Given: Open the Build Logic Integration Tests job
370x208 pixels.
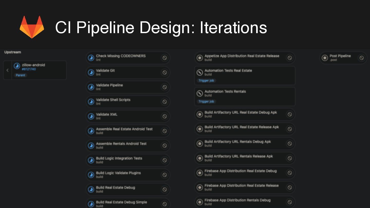Looking at the screenshot, I should (x=119, y=158).
